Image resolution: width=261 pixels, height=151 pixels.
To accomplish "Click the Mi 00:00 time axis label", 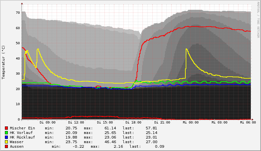I will pyautogui.click(x=190, y=123).
